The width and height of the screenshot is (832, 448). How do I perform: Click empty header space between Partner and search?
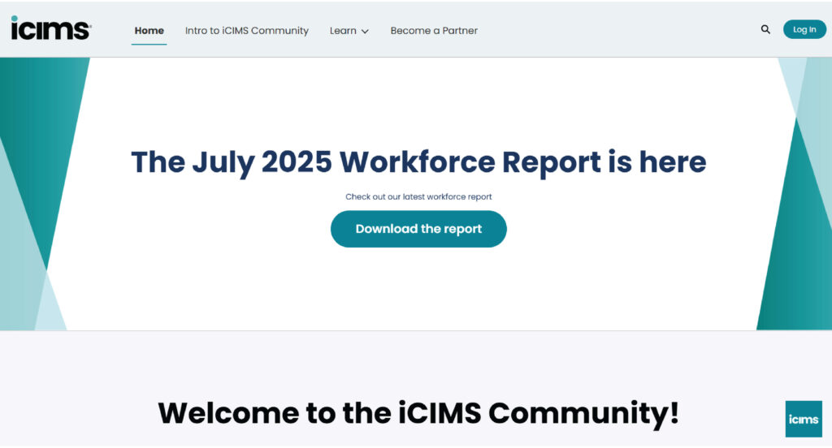[618, 30]
